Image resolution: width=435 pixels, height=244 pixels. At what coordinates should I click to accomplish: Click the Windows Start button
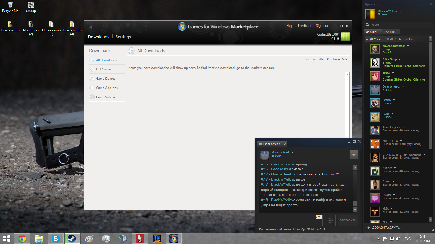pos(7,239)
